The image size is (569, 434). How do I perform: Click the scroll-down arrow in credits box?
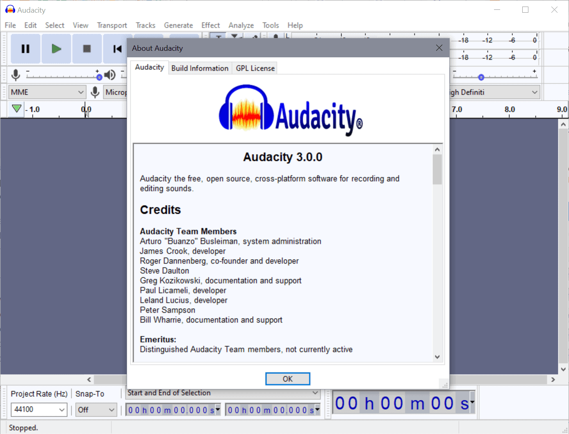tap(437, 357)
